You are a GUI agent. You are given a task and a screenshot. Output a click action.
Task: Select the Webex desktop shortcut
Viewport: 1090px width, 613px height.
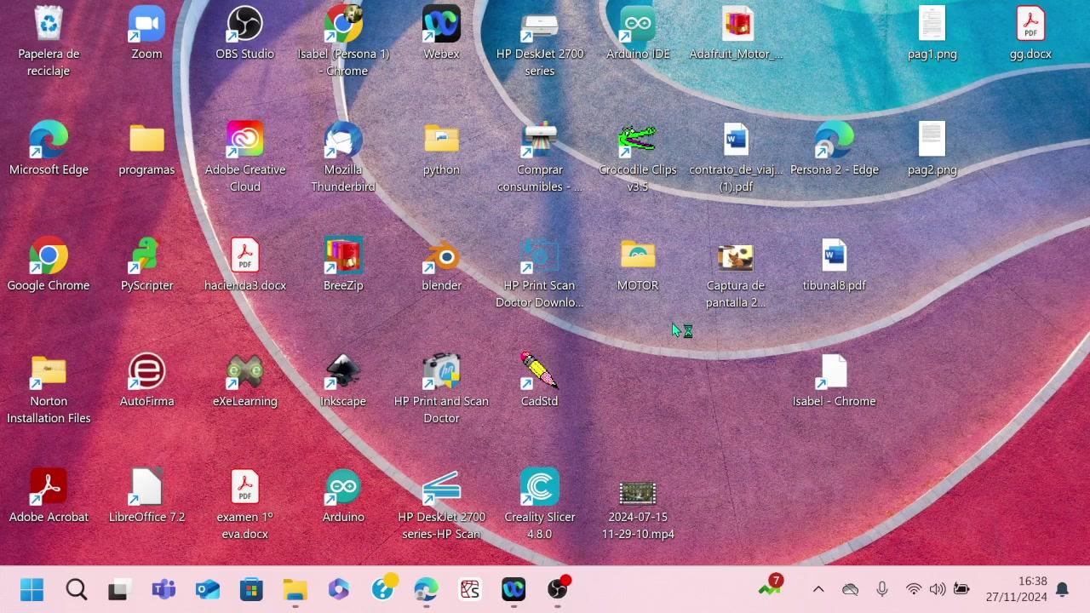[x=441, y=34]
